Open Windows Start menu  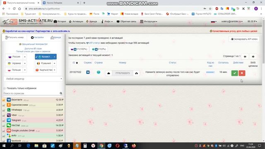4,146
